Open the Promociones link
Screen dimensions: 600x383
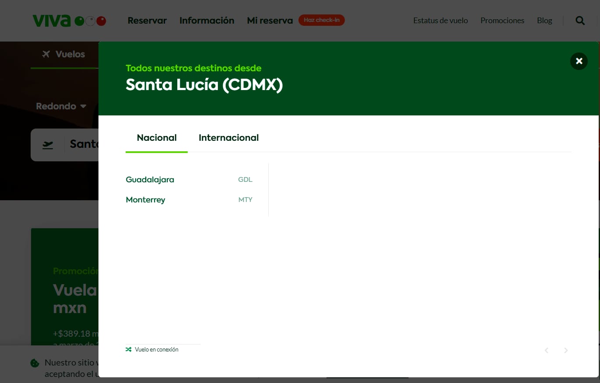click(x=502, y=21)
